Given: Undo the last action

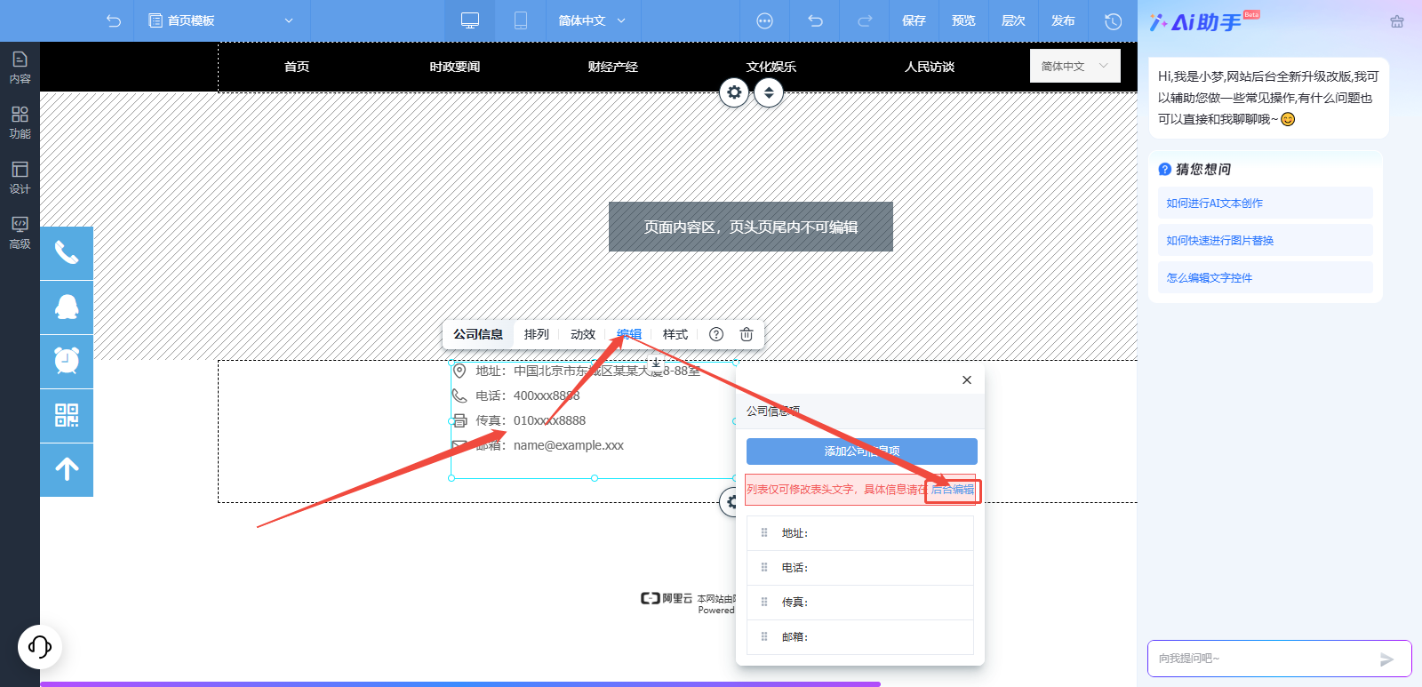Looking at the screenshot, I should (815, 20).
